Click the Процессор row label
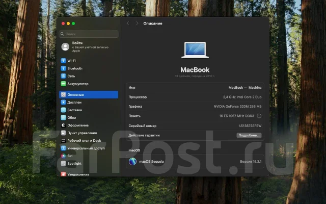Viewport: 326px width, 204px height. click(x=138, y=97)
